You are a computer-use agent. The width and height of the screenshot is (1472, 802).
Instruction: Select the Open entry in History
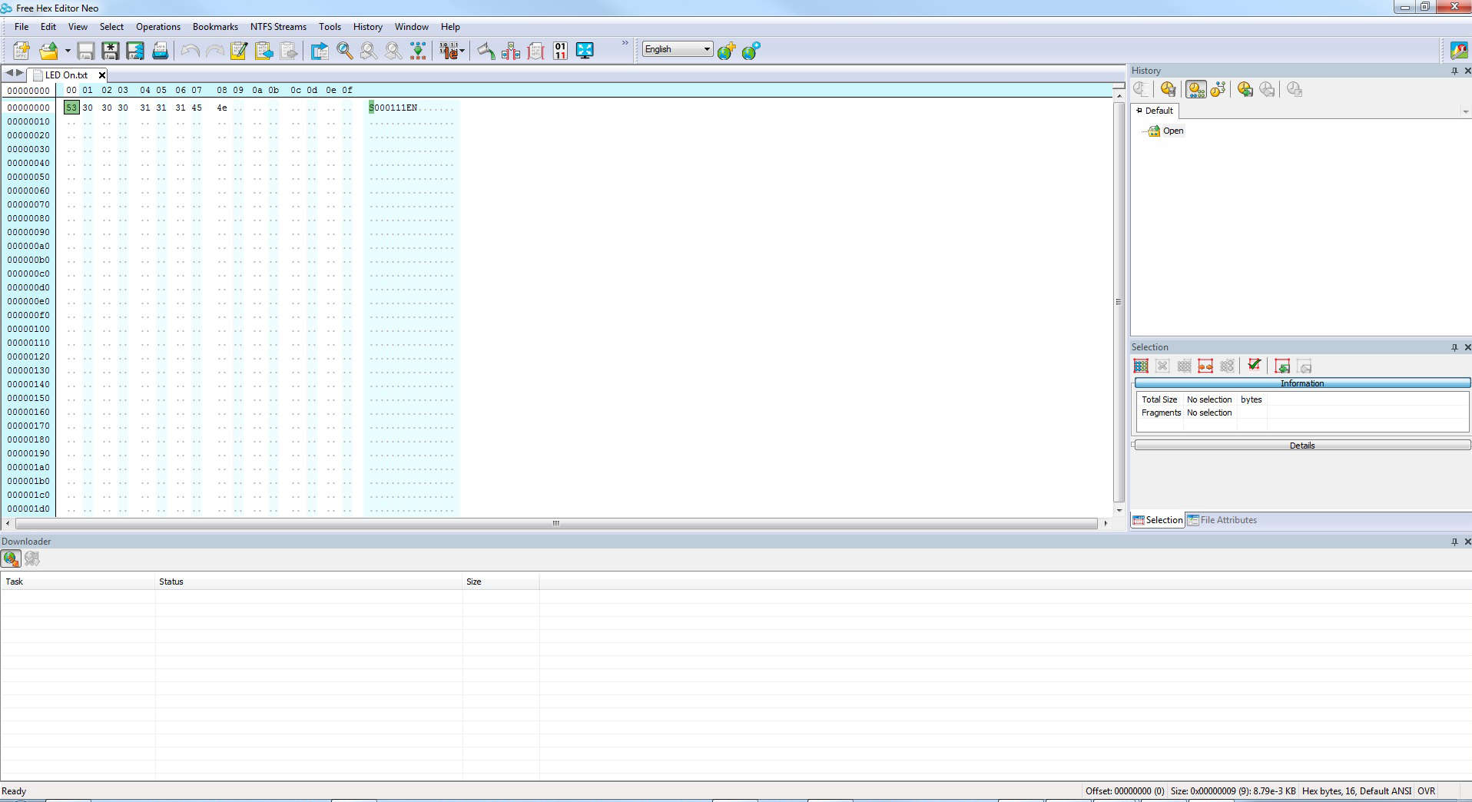click(x=1172, y=131)
